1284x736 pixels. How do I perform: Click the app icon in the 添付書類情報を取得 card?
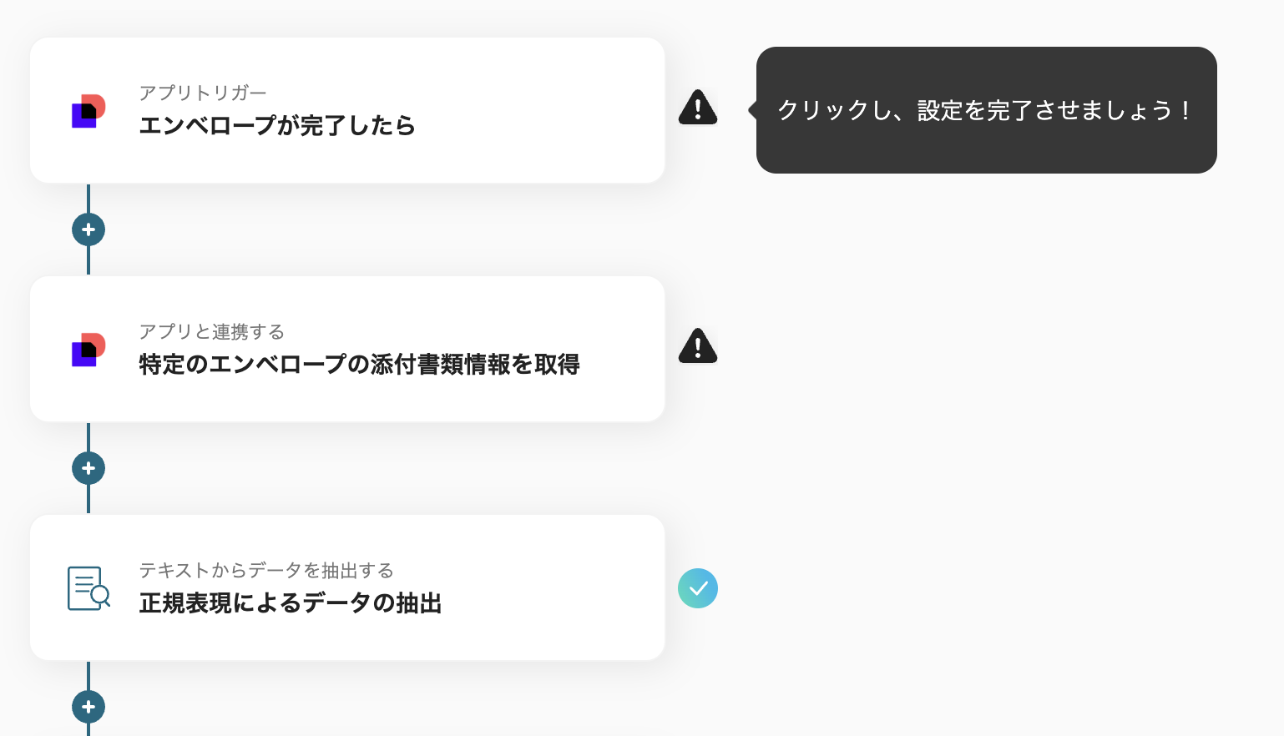click(88, 350)
